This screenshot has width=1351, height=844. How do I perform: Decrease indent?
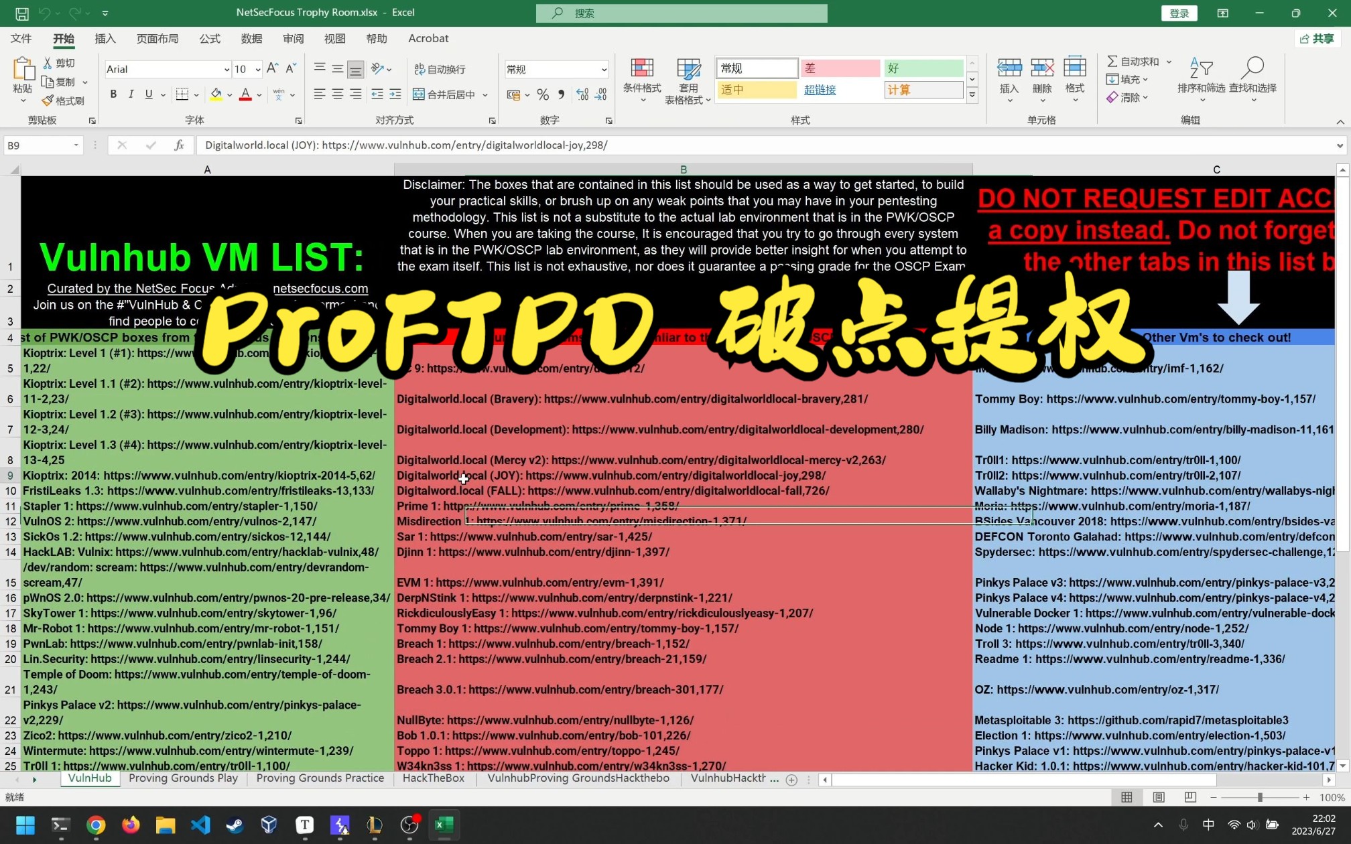[377, 94]
